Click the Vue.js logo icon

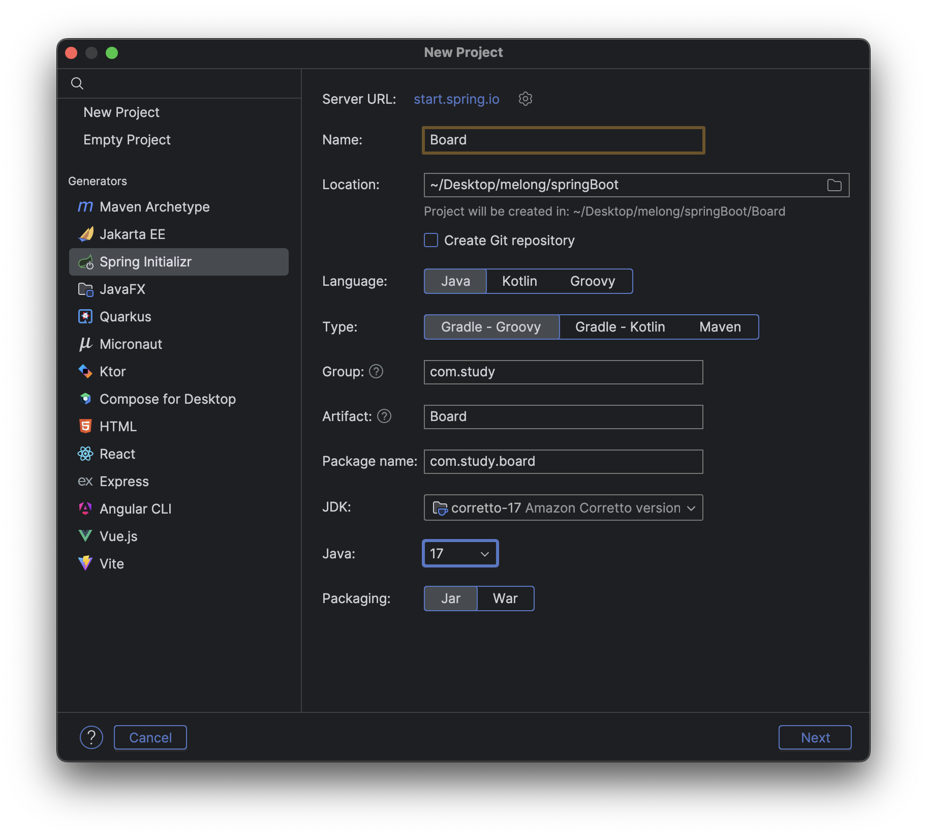[x=85, y=536]
